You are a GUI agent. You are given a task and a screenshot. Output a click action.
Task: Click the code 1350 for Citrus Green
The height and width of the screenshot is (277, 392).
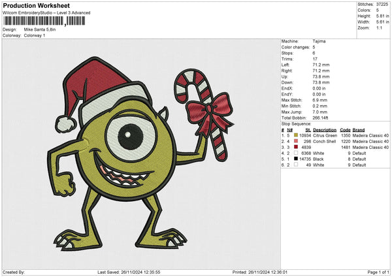pos(346,135)
